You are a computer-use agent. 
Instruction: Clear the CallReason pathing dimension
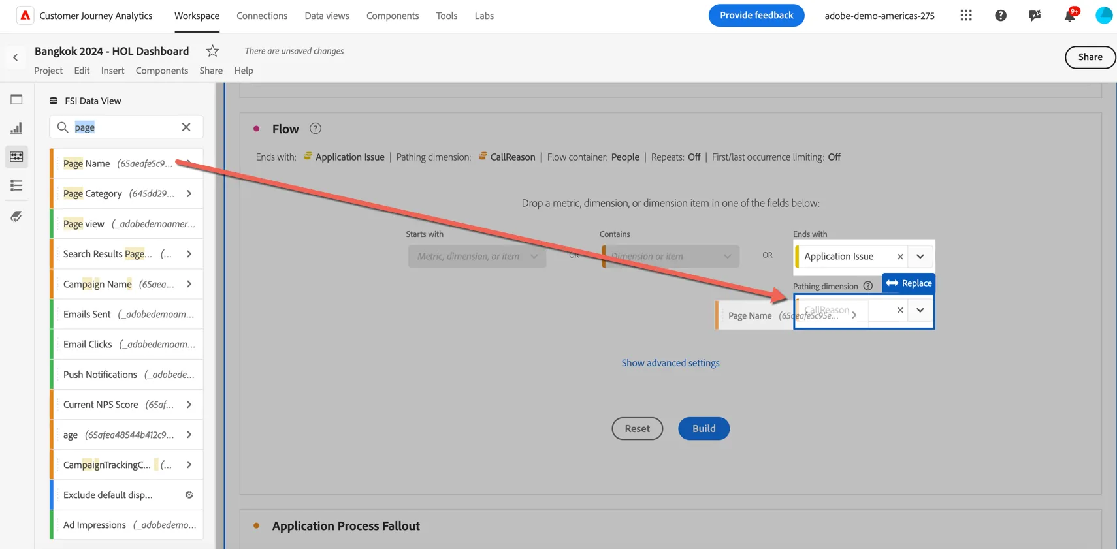[900, 310]
